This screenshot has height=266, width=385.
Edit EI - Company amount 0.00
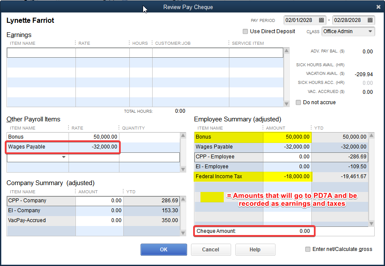pos(100,210)
